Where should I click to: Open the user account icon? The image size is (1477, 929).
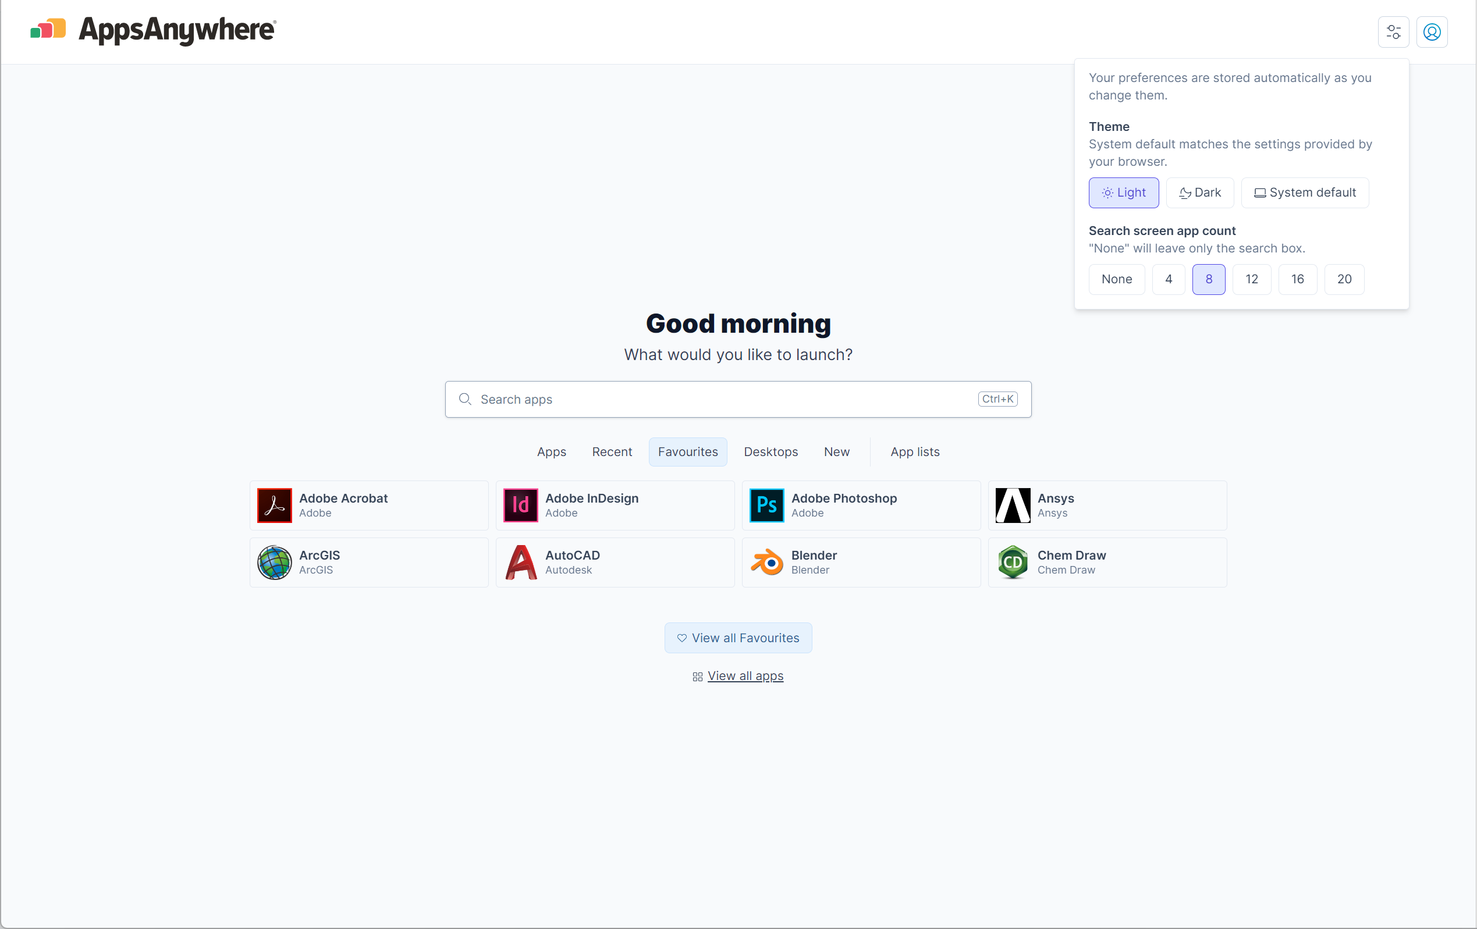click(1432, 32)
